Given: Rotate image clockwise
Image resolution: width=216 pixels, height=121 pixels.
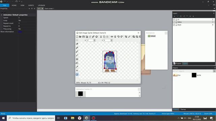Looking at the screenshot, I should tap(122, 37).
